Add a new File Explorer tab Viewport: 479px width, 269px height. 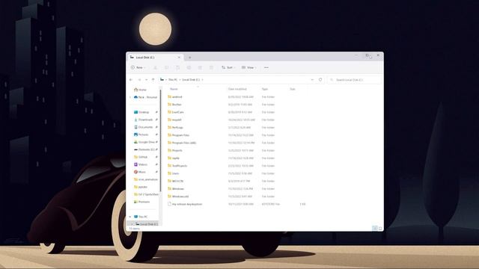point(189,58)
